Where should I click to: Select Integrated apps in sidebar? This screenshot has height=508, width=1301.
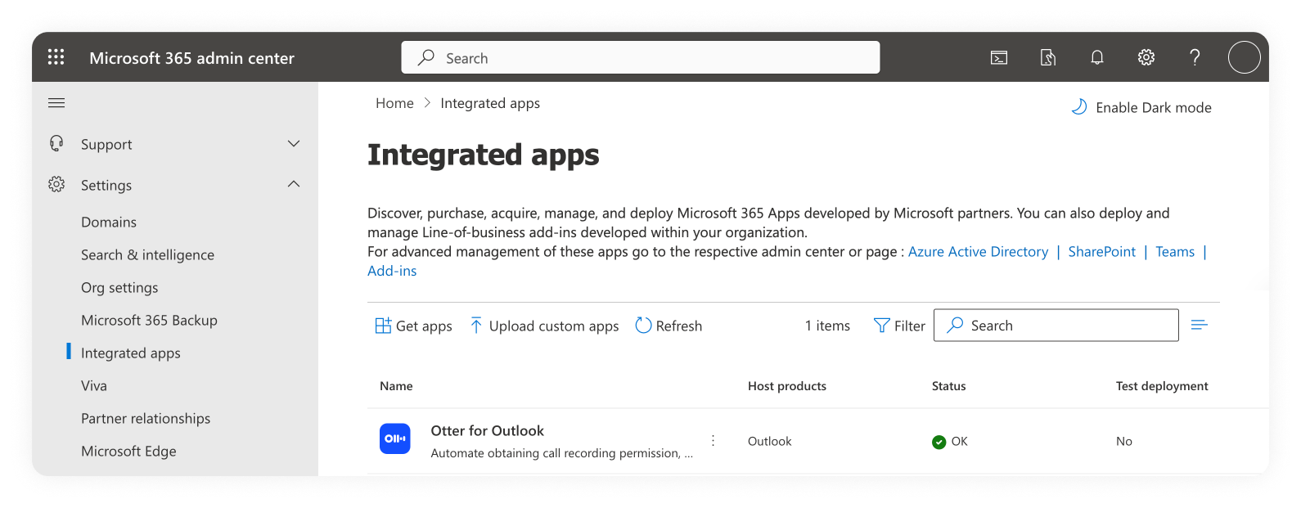click(x=131, y=353)
